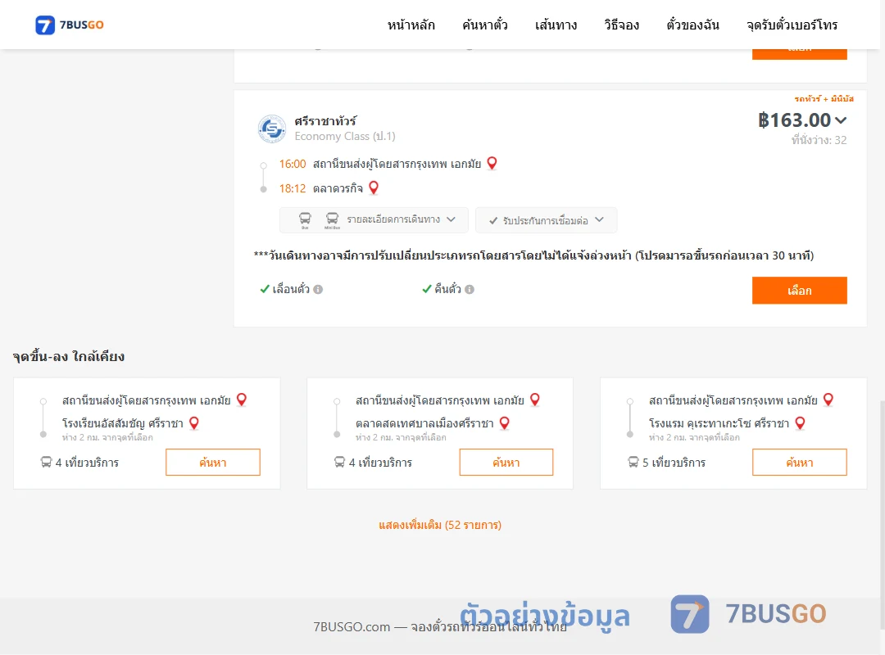
Task: Click info icon next to เลื่อนตั๋ว
Action: (318, 289)
